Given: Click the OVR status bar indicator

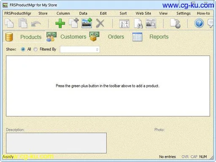Looking at the screenshot, I should (185, 157).
